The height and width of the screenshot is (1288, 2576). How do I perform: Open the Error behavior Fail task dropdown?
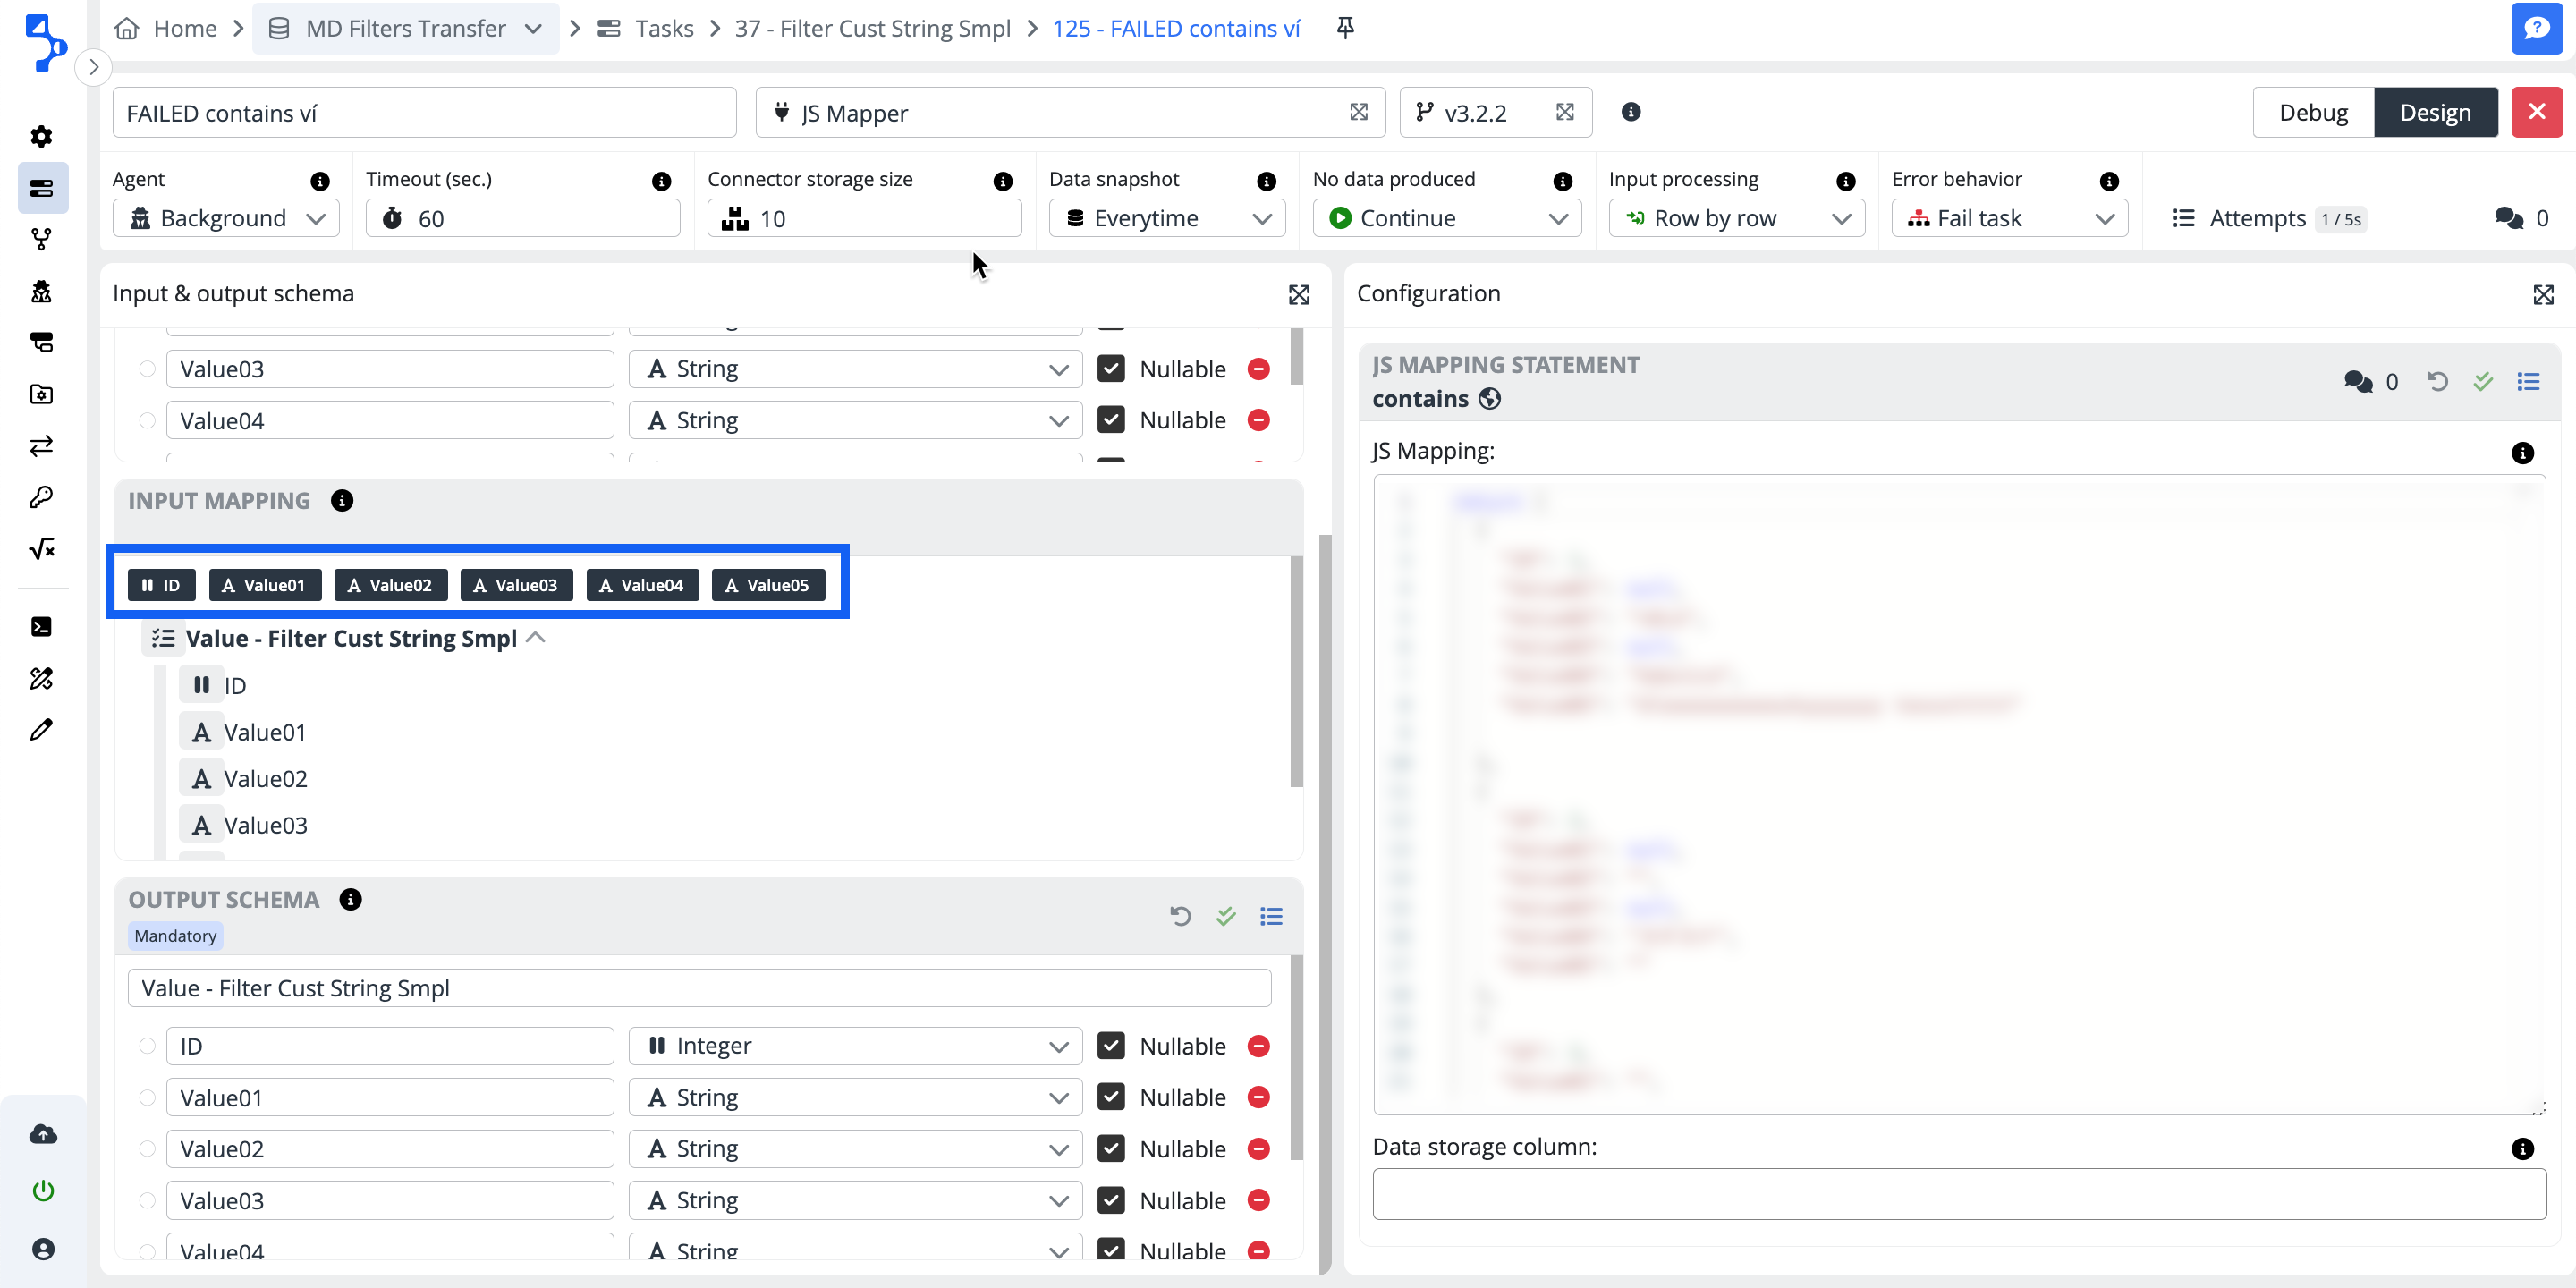(x=2009, y=218)
